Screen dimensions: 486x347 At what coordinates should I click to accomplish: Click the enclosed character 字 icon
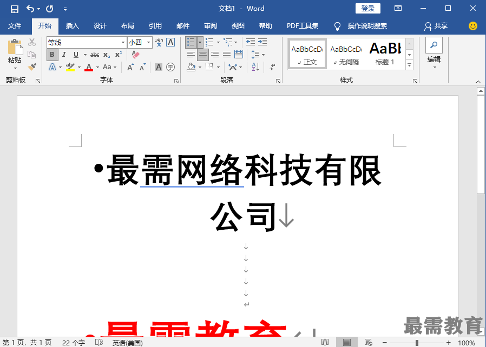coord(170,67)
